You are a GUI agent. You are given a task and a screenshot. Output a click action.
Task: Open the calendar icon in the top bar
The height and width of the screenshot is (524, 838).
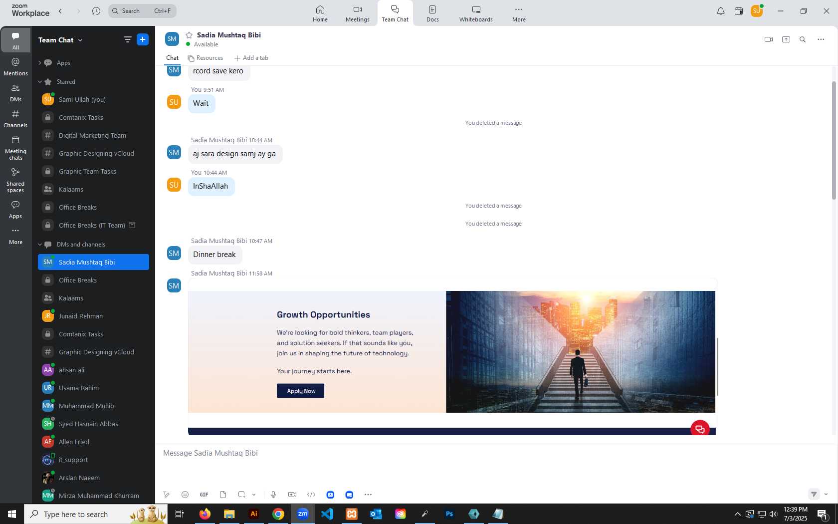pyautogui.click(x=739, y=11)
